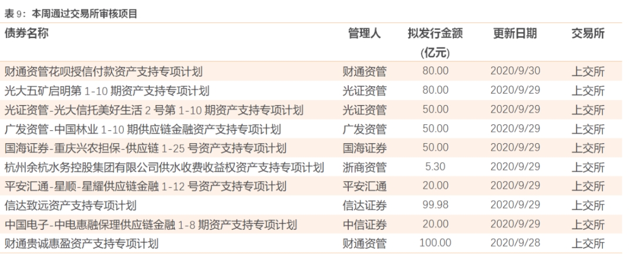
Task: Click 上交所 in 中国电子 row
Action: pyautogui.click(x=588, y=225)
